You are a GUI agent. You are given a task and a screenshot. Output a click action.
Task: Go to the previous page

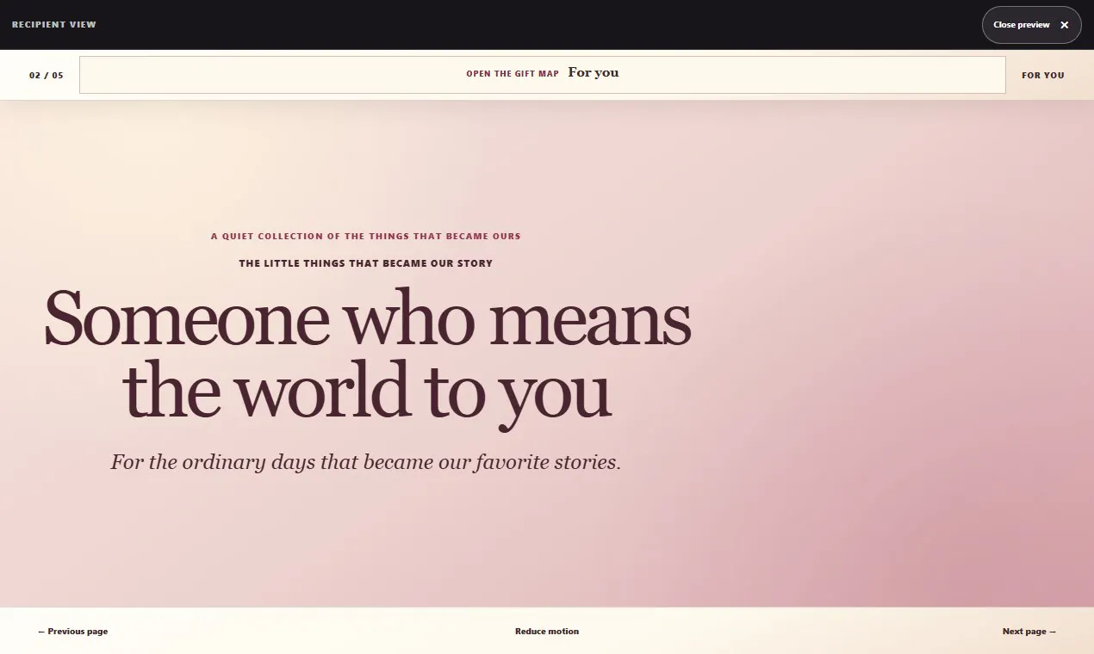[x=73, y=632]
